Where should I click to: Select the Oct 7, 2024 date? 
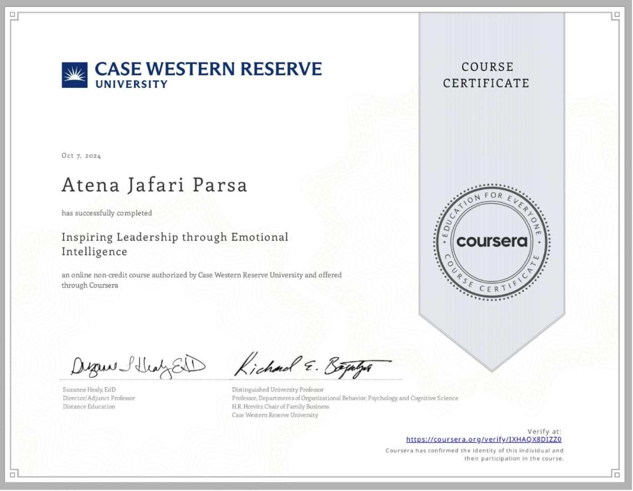(x=81, y=156)
